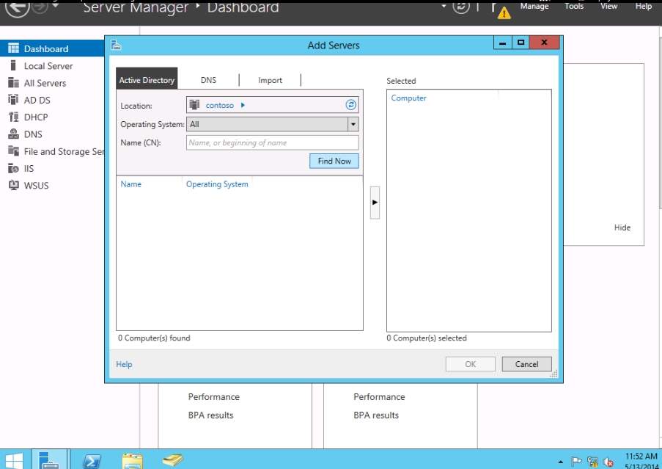This screenshot has width=662, height=469.
Task: Open the All Servers sidebar icon
Action: pyautogui.click(x=13, y=82)
